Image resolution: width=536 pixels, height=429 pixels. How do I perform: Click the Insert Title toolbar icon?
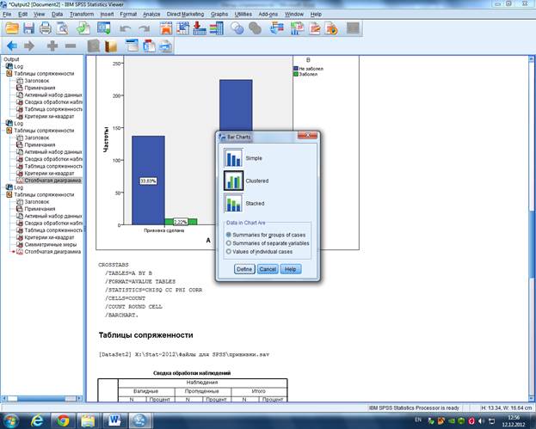coord(149,46)
